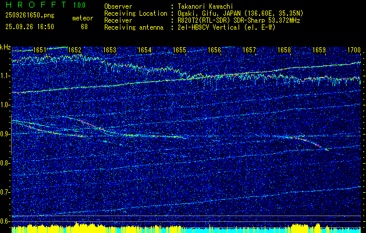
Task: Select the 1653 time marker
Action: coord(109,51)
